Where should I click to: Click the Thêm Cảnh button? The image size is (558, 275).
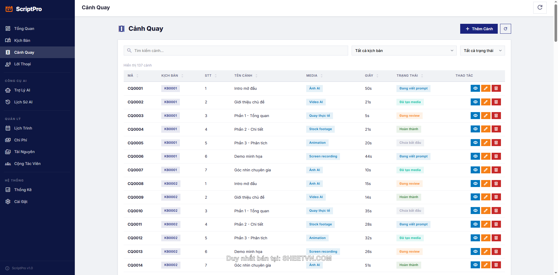tap(479, 29)
